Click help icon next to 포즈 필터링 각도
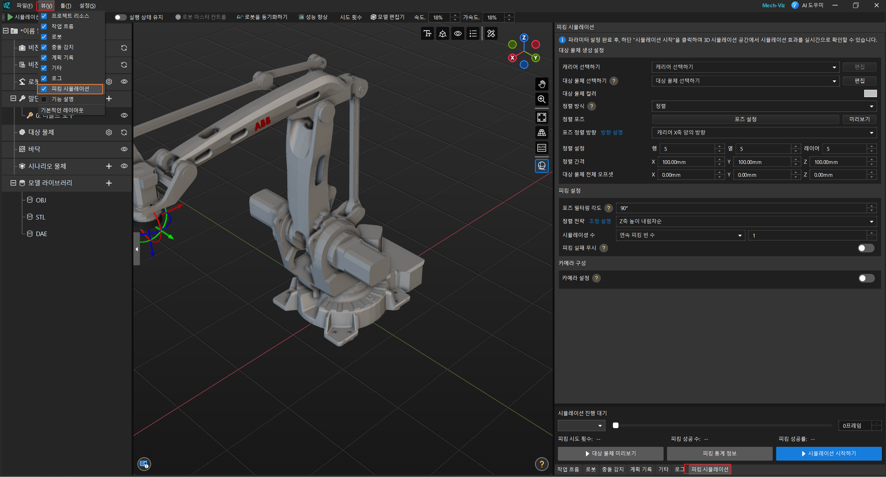Image resolution: width=886 pixels, height=477 pixels. pos(608,208)
